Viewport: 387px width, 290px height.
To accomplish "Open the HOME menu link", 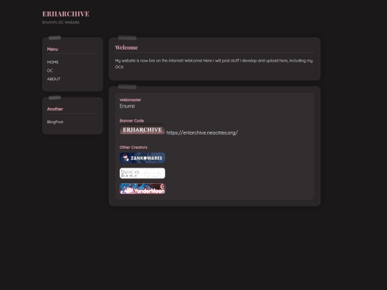I will pyautogui.click(x=52, y=62).
